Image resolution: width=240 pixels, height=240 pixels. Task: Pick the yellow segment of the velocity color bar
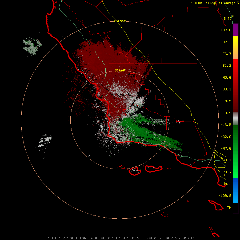(x=235, y=47)
